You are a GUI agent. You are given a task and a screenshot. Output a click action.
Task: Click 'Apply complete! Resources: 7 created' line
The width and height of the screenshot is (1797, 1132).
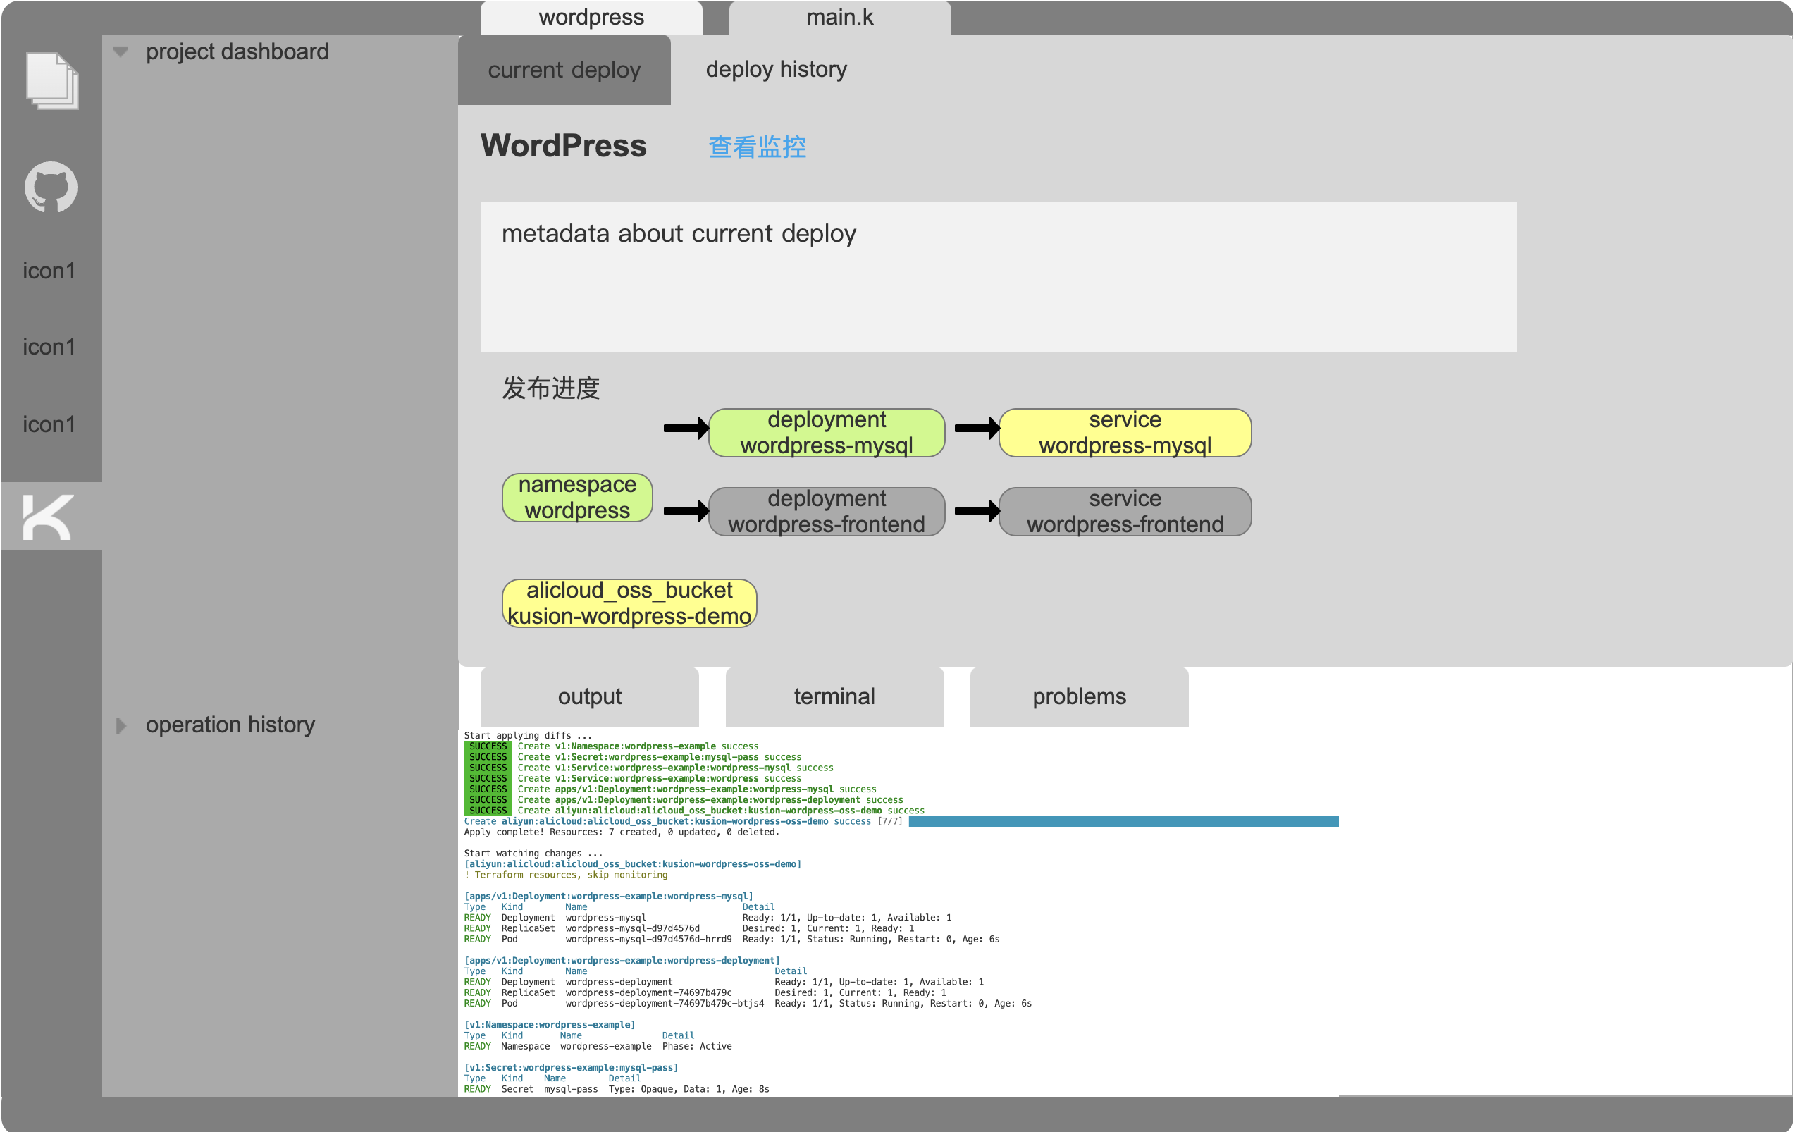point(621,832)
